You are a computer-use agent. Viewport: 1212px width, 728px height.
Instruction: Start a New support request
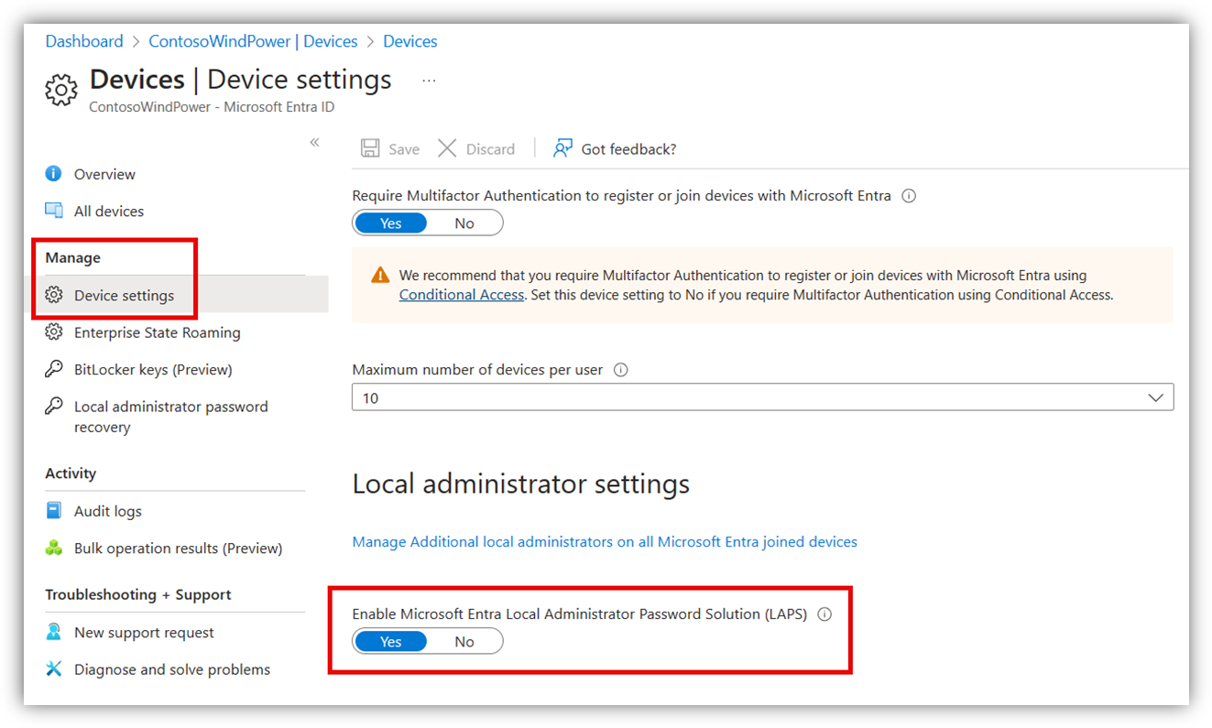click(x=144, y=632)
